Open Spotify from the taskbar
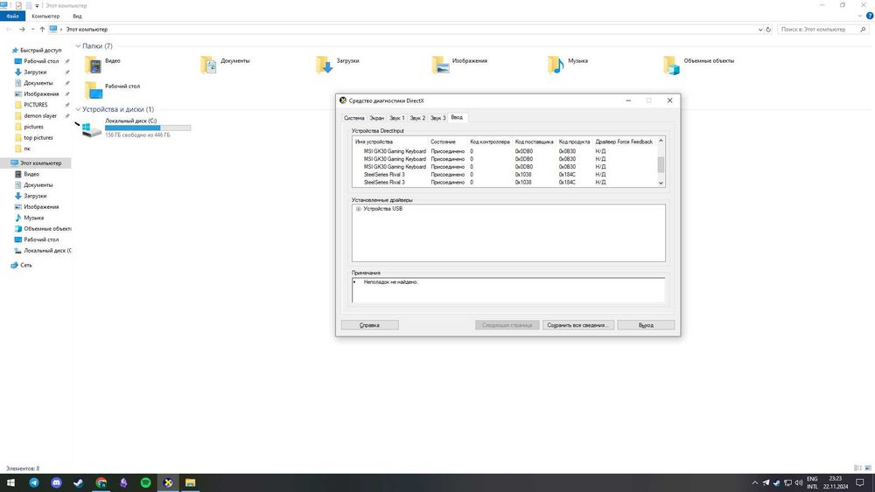 pos(145,482)
